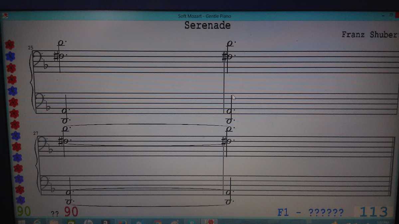This screenshot has height=224, width=399.
Task: Click the '??' label beside the red score
Action: 55,214
